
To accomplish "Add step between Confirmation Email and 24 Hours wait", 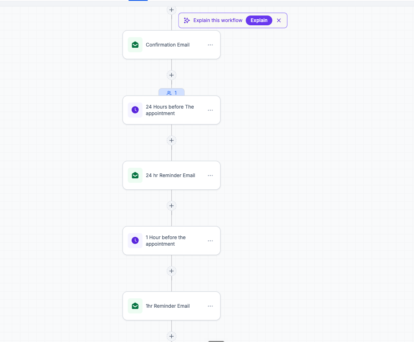I will click(171, 75).
